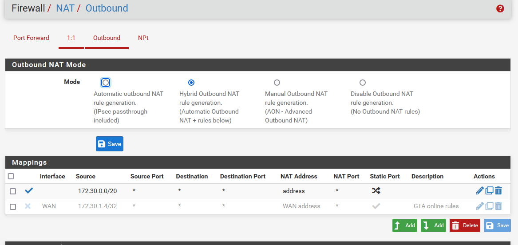Save the Outbound NAT mode
Image resolution: width=518 pixels, height=245 pixels.
coord(110,144)
